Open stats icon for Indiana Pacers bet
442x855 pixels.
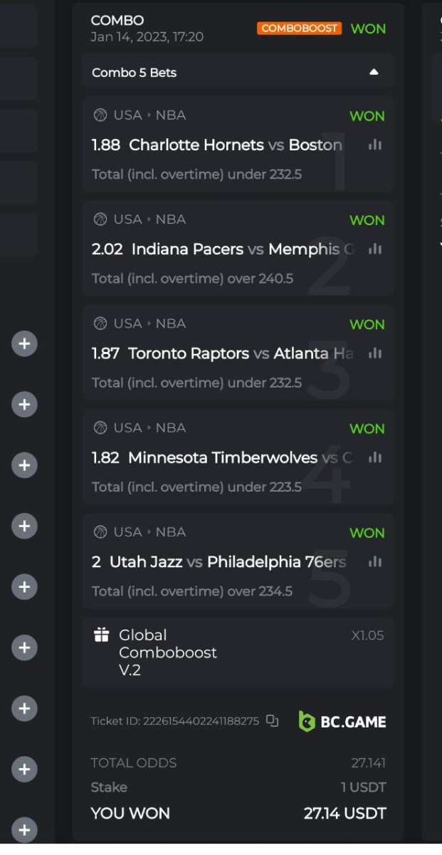click(x=375, y=249)
